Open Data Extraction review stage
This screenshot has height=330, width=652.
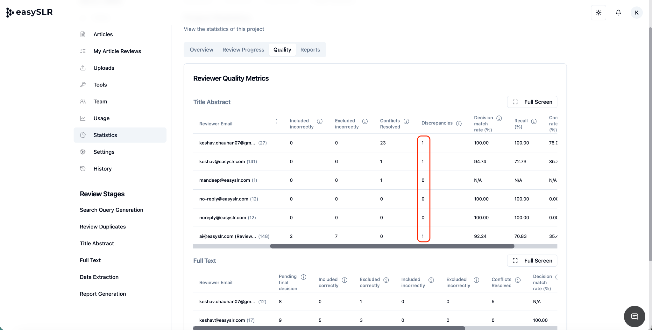[99, 277]
